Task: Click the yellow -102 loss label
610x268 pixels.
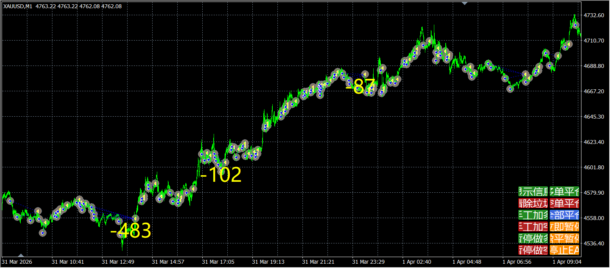Action: (221, 175)
